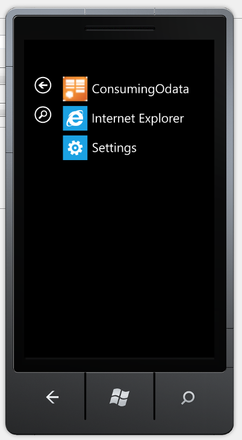Tap the hardware Search magnifier button

pos(188,398)
